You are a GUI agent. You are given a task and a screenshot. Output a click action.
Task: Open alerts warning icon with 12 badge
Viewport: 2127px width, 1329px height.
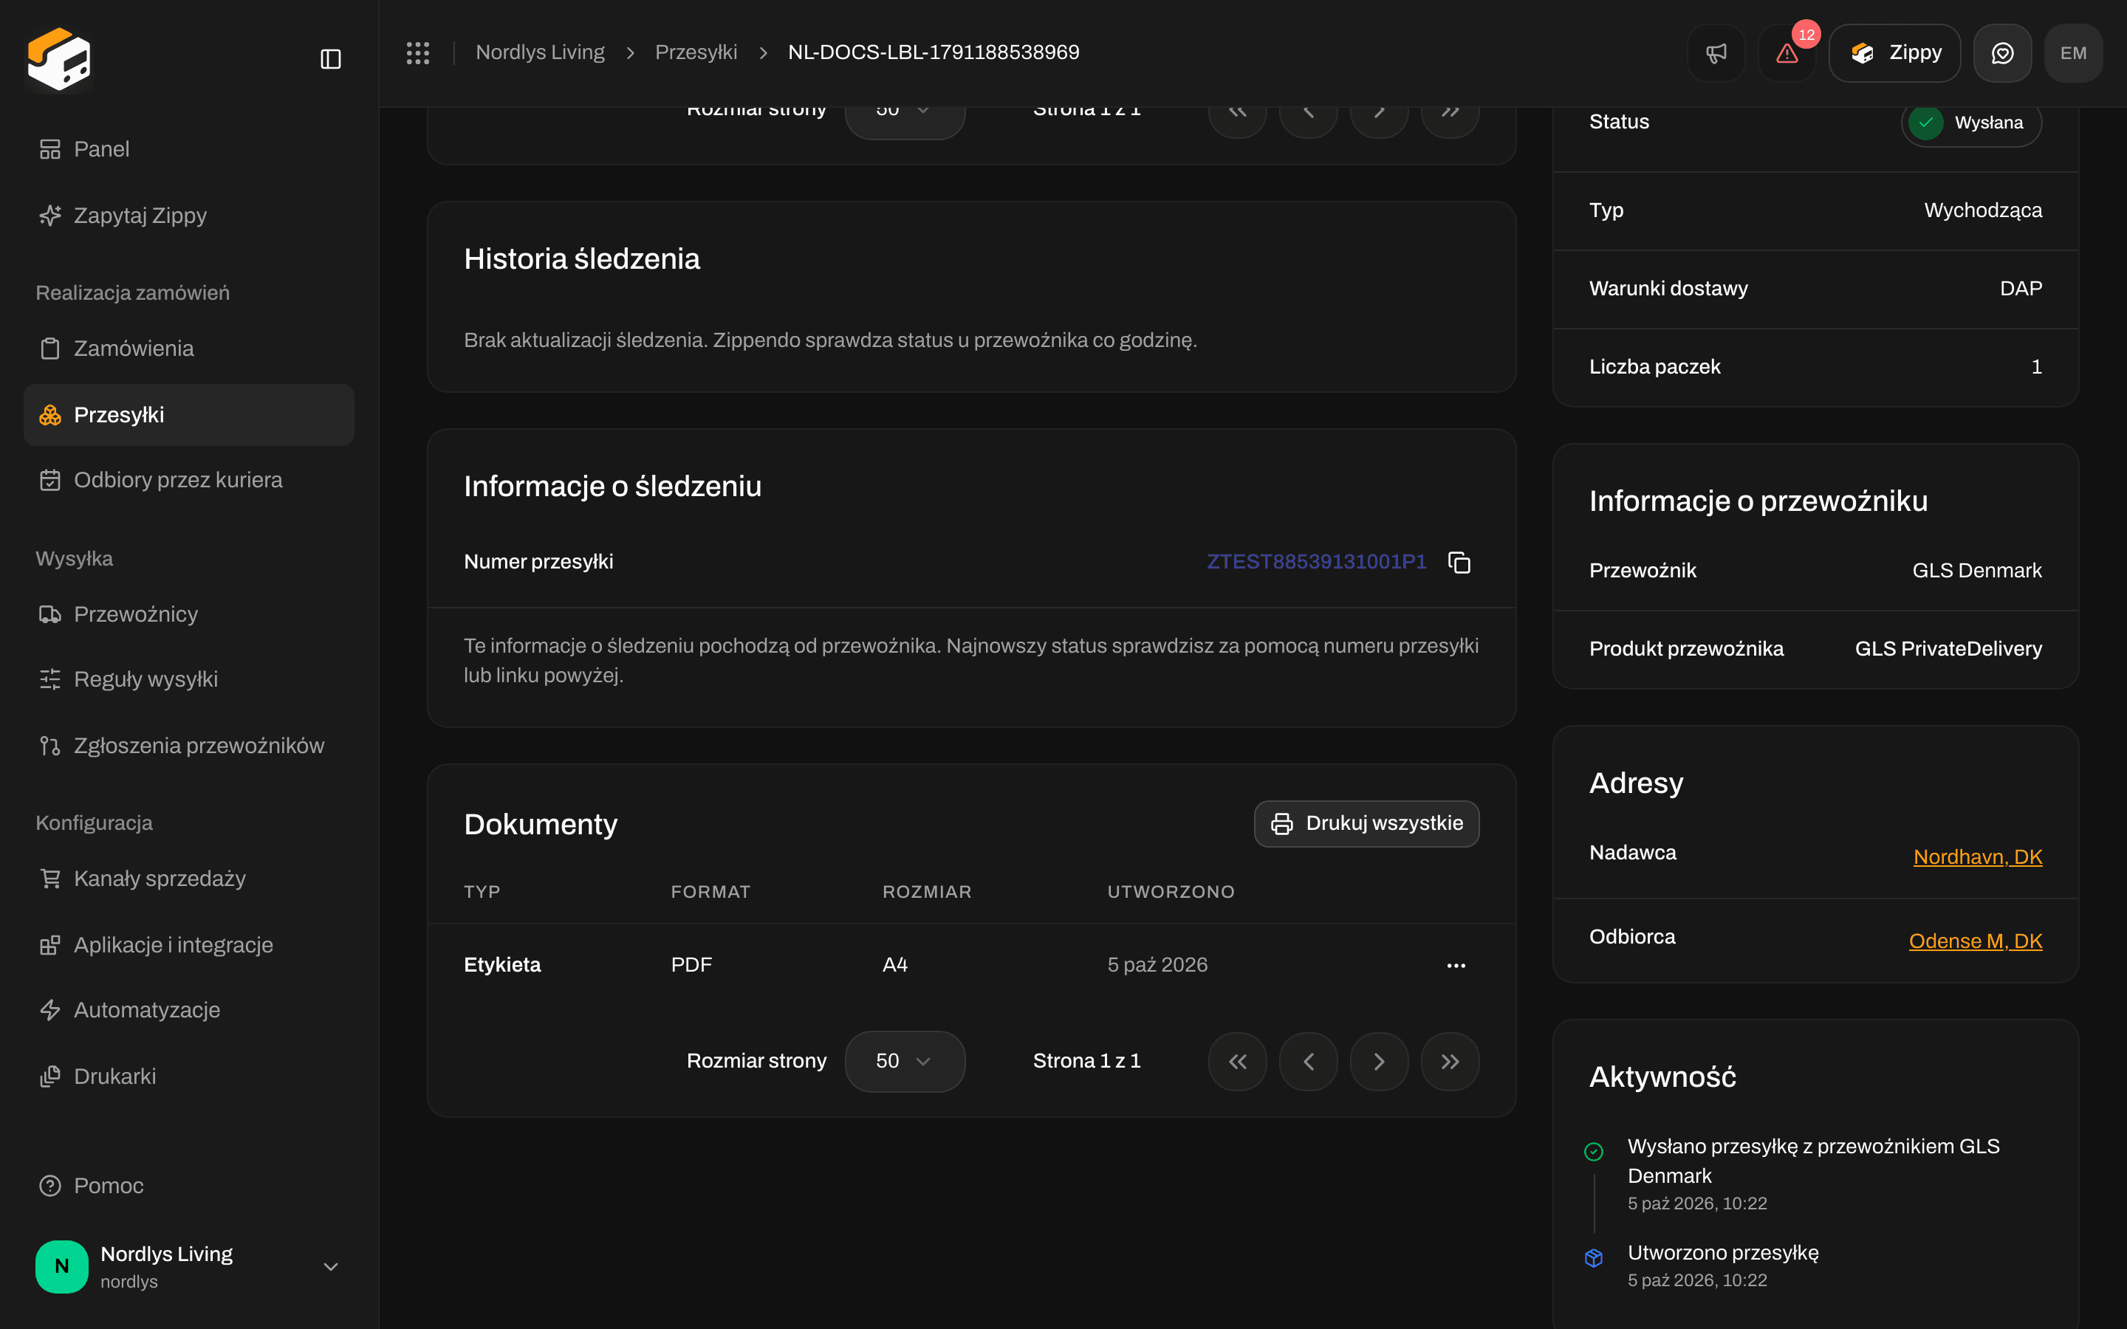tap(1787, 52)
